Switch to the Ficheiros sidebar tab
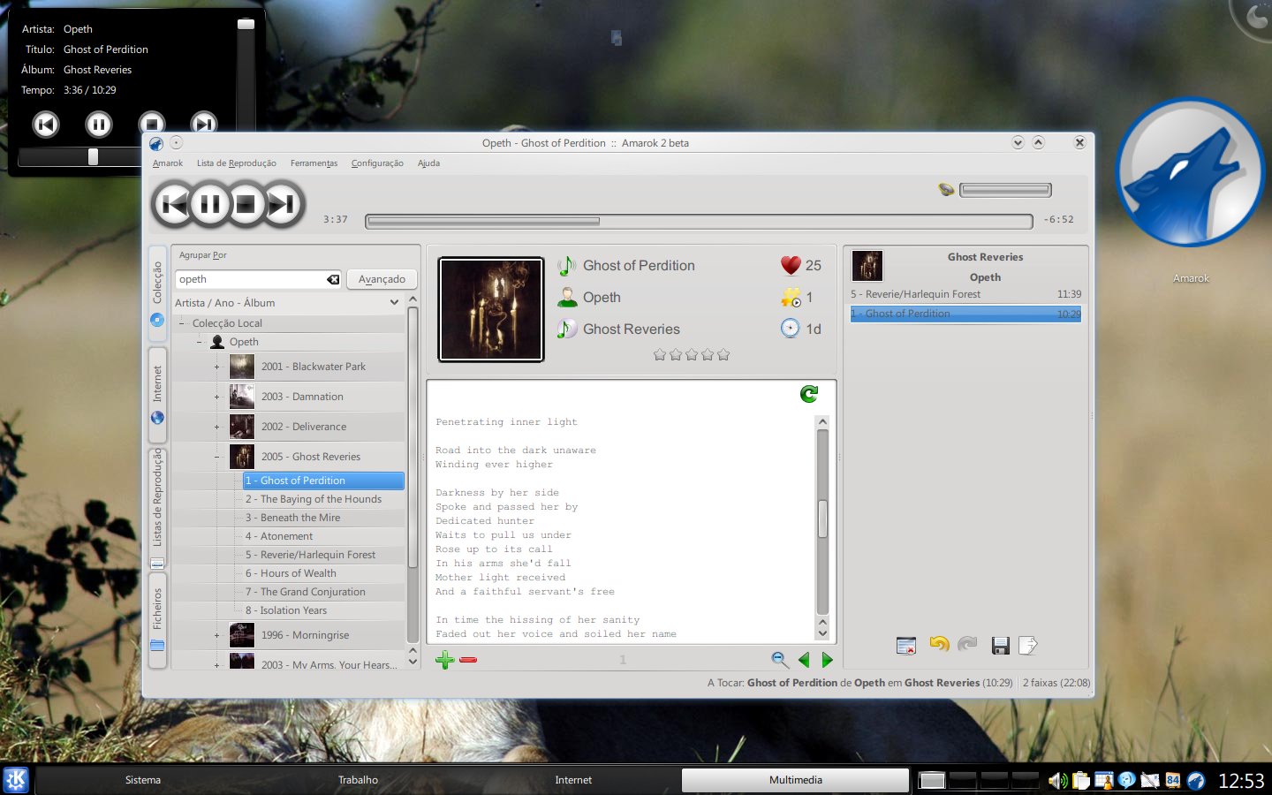 tap(157, 620)
